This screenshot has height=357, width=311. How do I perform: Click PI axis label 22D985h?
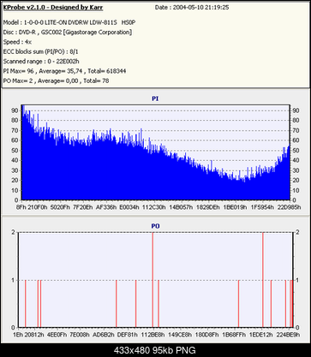290,207
